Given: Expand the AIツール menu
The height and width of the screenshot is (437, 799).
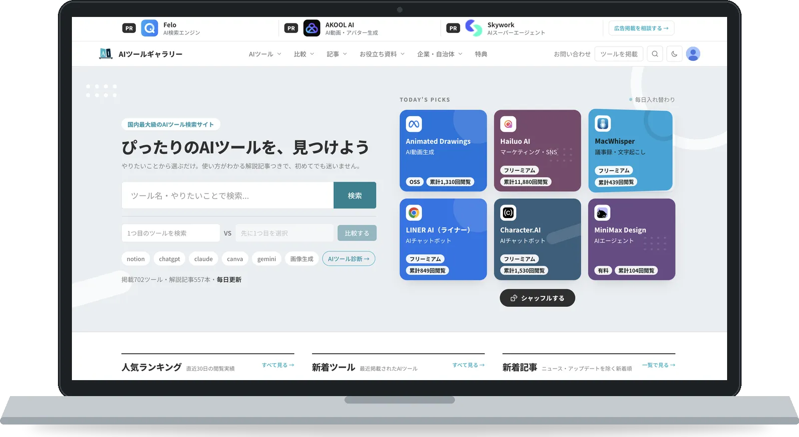Looking at the screenshot, I should click(x=265, y=54).
